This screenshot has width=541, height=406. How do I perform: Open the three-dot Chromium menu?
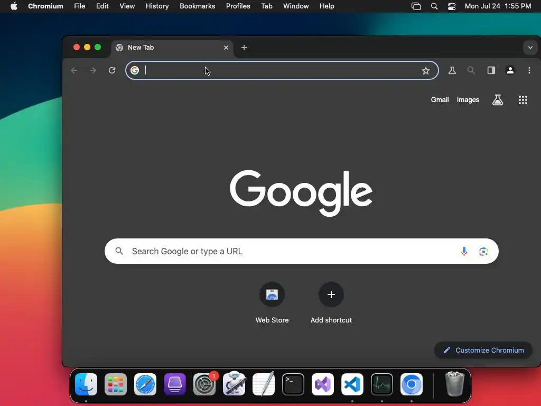click(529, 70)
